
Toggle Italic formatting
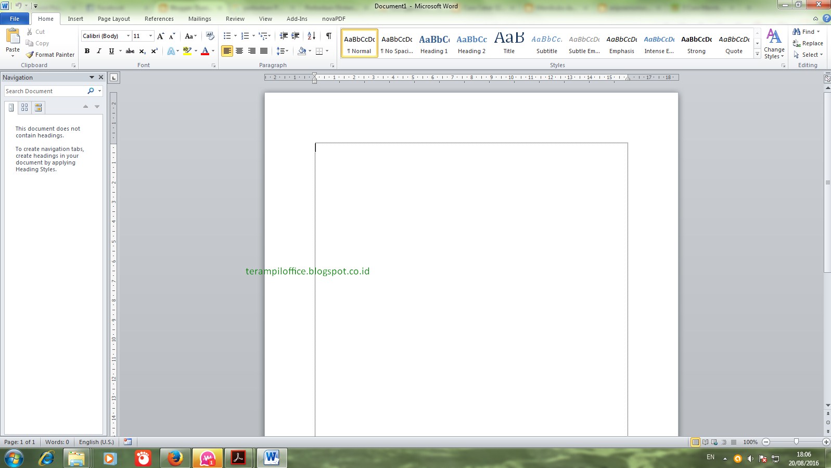click(99, 51)
